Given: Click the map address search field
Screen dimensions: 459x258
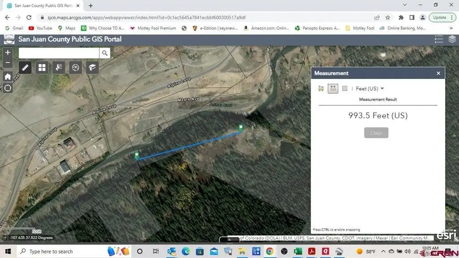Looking at the screenshot, I should tap(59, 53).
